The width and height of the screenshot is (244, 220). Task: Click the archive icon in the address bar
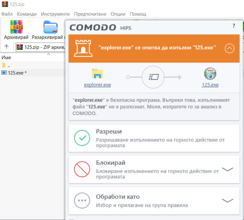[20, 47]
